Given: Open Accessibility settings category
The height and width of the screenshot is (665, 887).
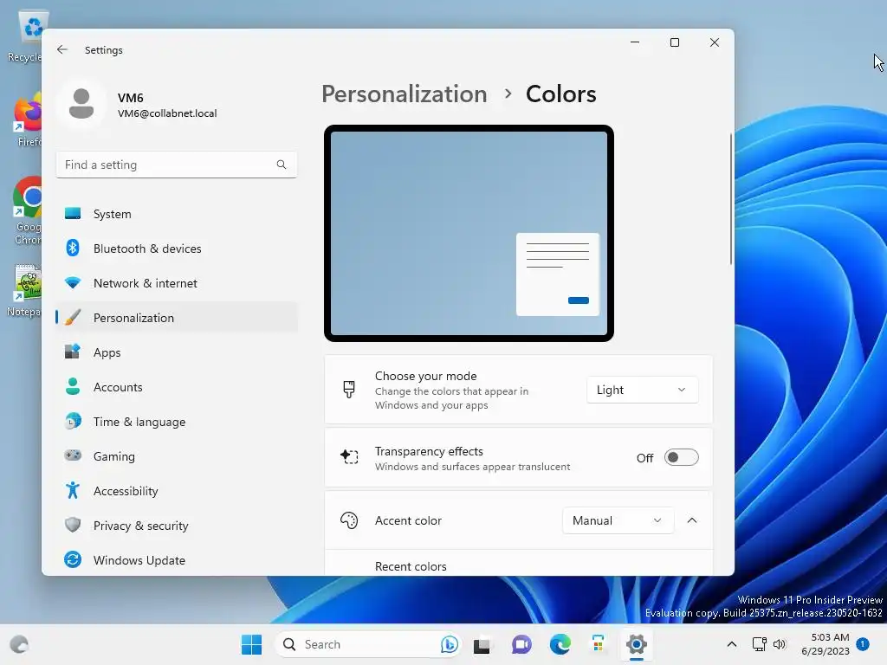Looking at the screenshot, I should [x=177, y=491].
